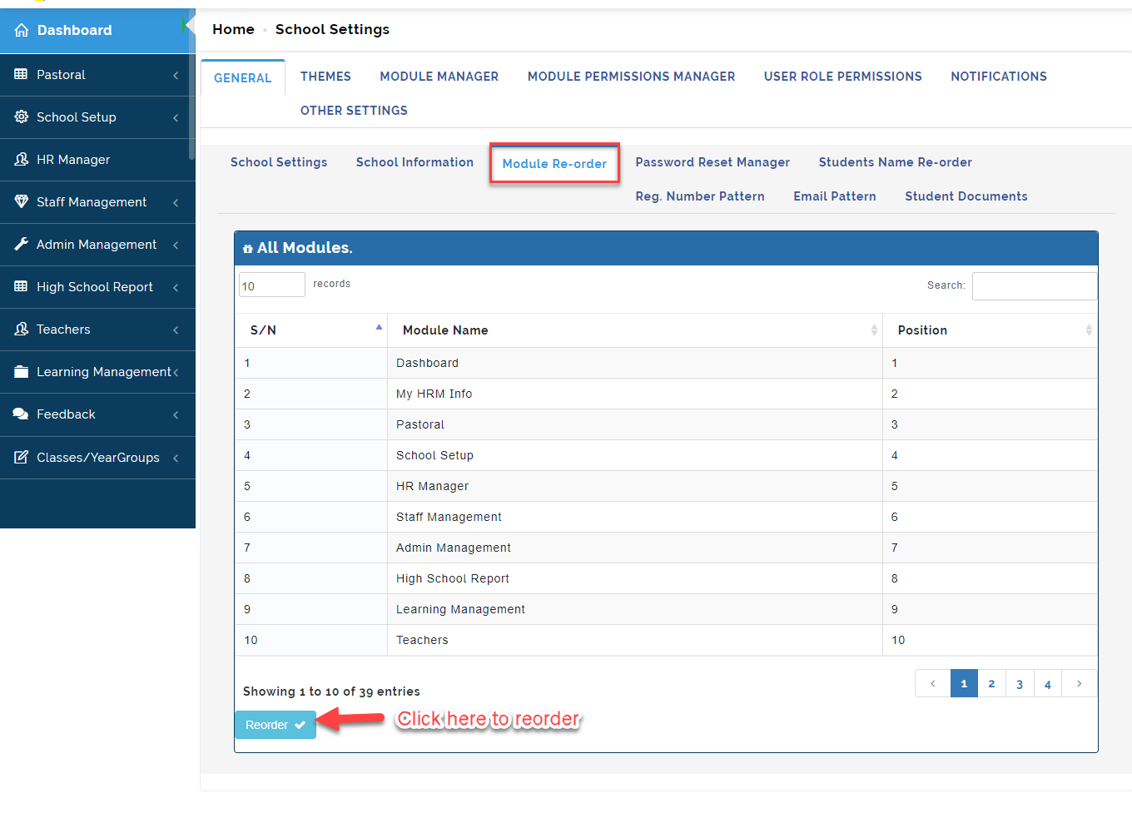
Task: Open the MODULE MANAGER tab
Action: tap(439, 77)
